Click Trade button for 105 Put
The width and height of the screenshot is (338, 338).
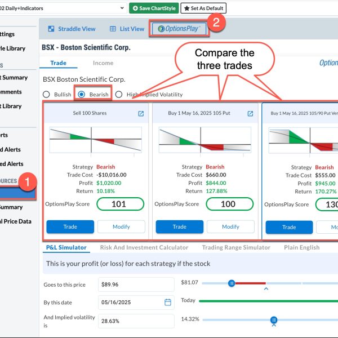click(x=180, y=227)
